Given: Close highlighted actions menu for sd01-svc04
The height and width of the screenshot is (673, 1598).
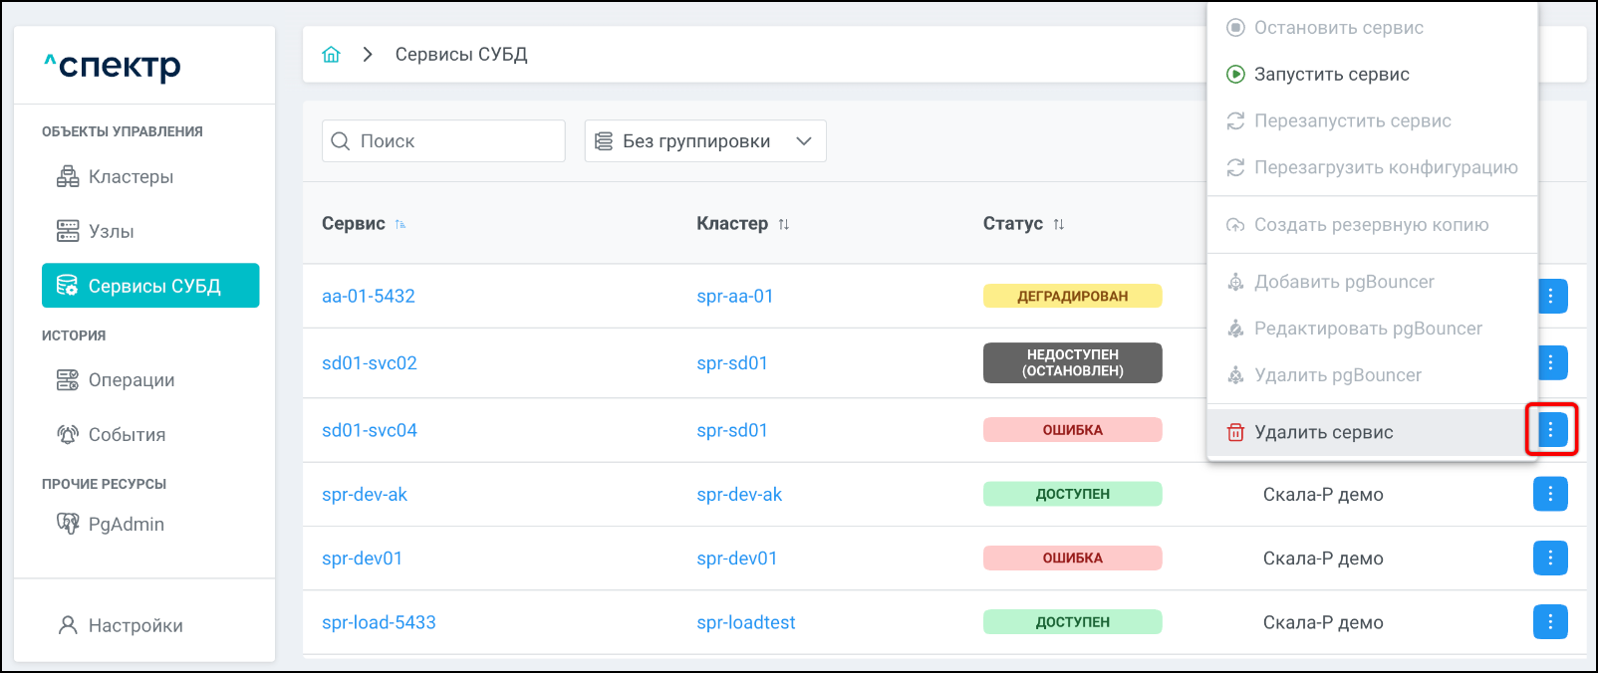Looking at the screenshot, I should point(1550,430).
